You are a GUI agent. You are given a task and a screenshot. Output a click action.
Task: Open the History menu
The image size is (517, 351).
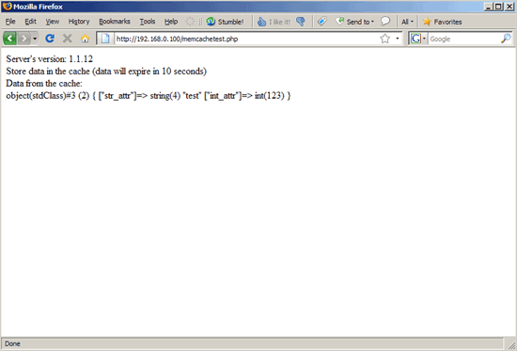point(79,22)
